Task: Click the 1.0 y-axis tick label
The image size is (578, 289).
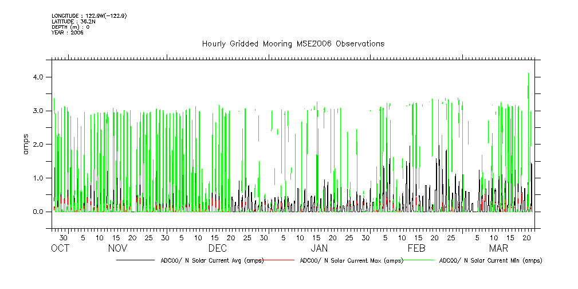Action: click(38, 178)
